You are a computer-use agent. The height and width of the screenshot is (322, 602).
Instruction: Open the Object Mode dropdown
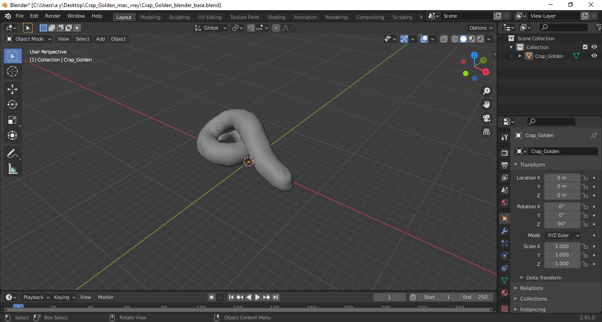(29, 39)
